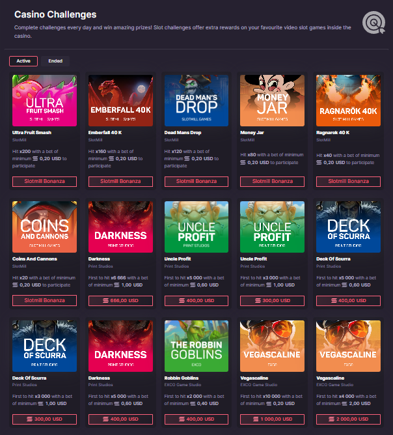The width and height of the screenshot is (393, 435).
Task: Click the 'First to hit x2 000' description
Action: (194, 400)
